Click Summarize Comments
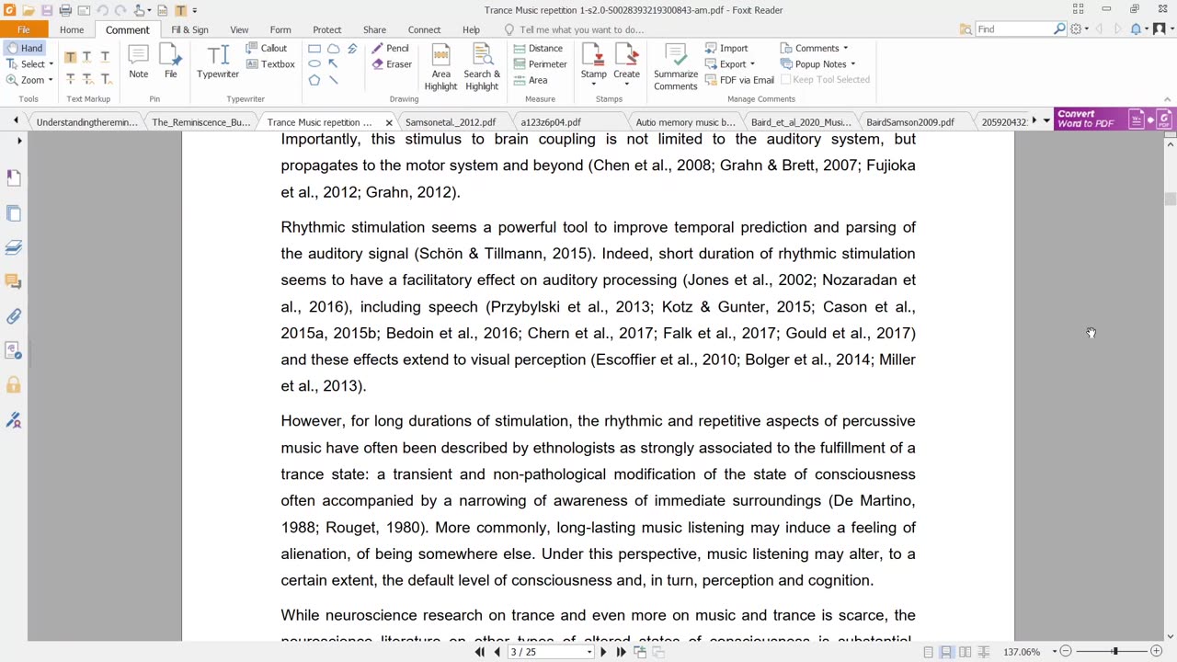Screen dimensions: 1177x662 676,68
